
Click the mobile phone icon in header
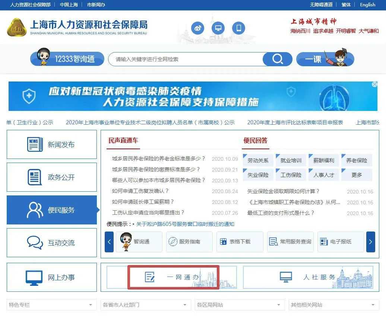239,28
